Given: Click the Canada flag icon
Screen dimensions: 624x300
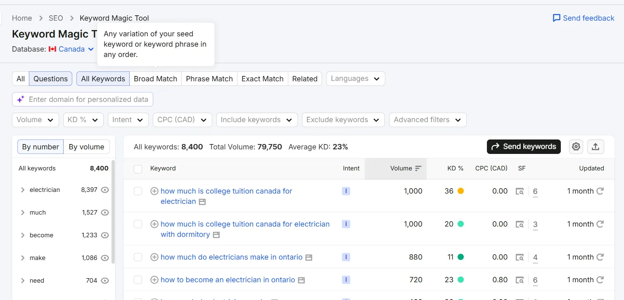Looking at the screenshot, I should tap(52, 49).
